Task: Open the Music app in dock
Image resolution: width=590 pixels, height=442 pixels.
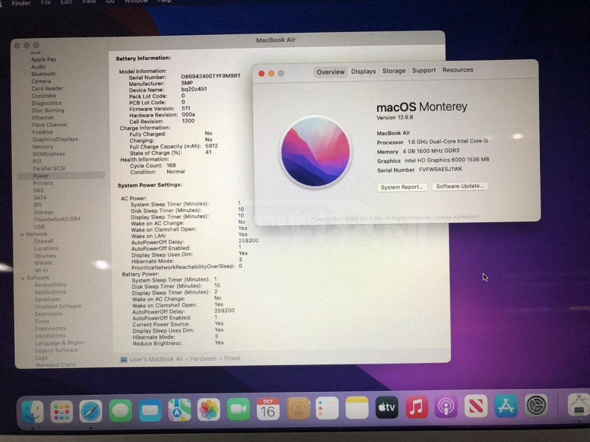Action: [417, 407]
